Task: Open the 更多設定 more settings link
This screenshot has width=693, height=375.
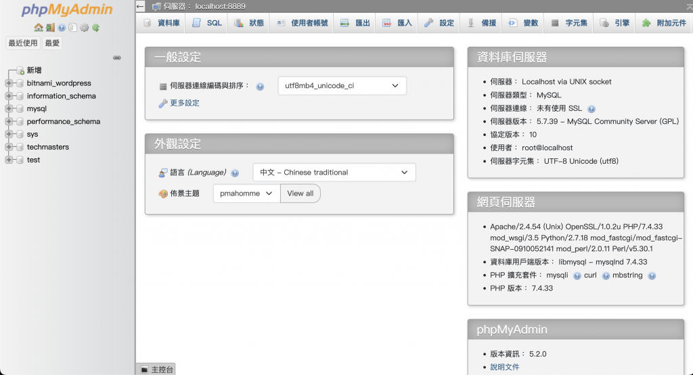Action: click(x=185, y=103)
